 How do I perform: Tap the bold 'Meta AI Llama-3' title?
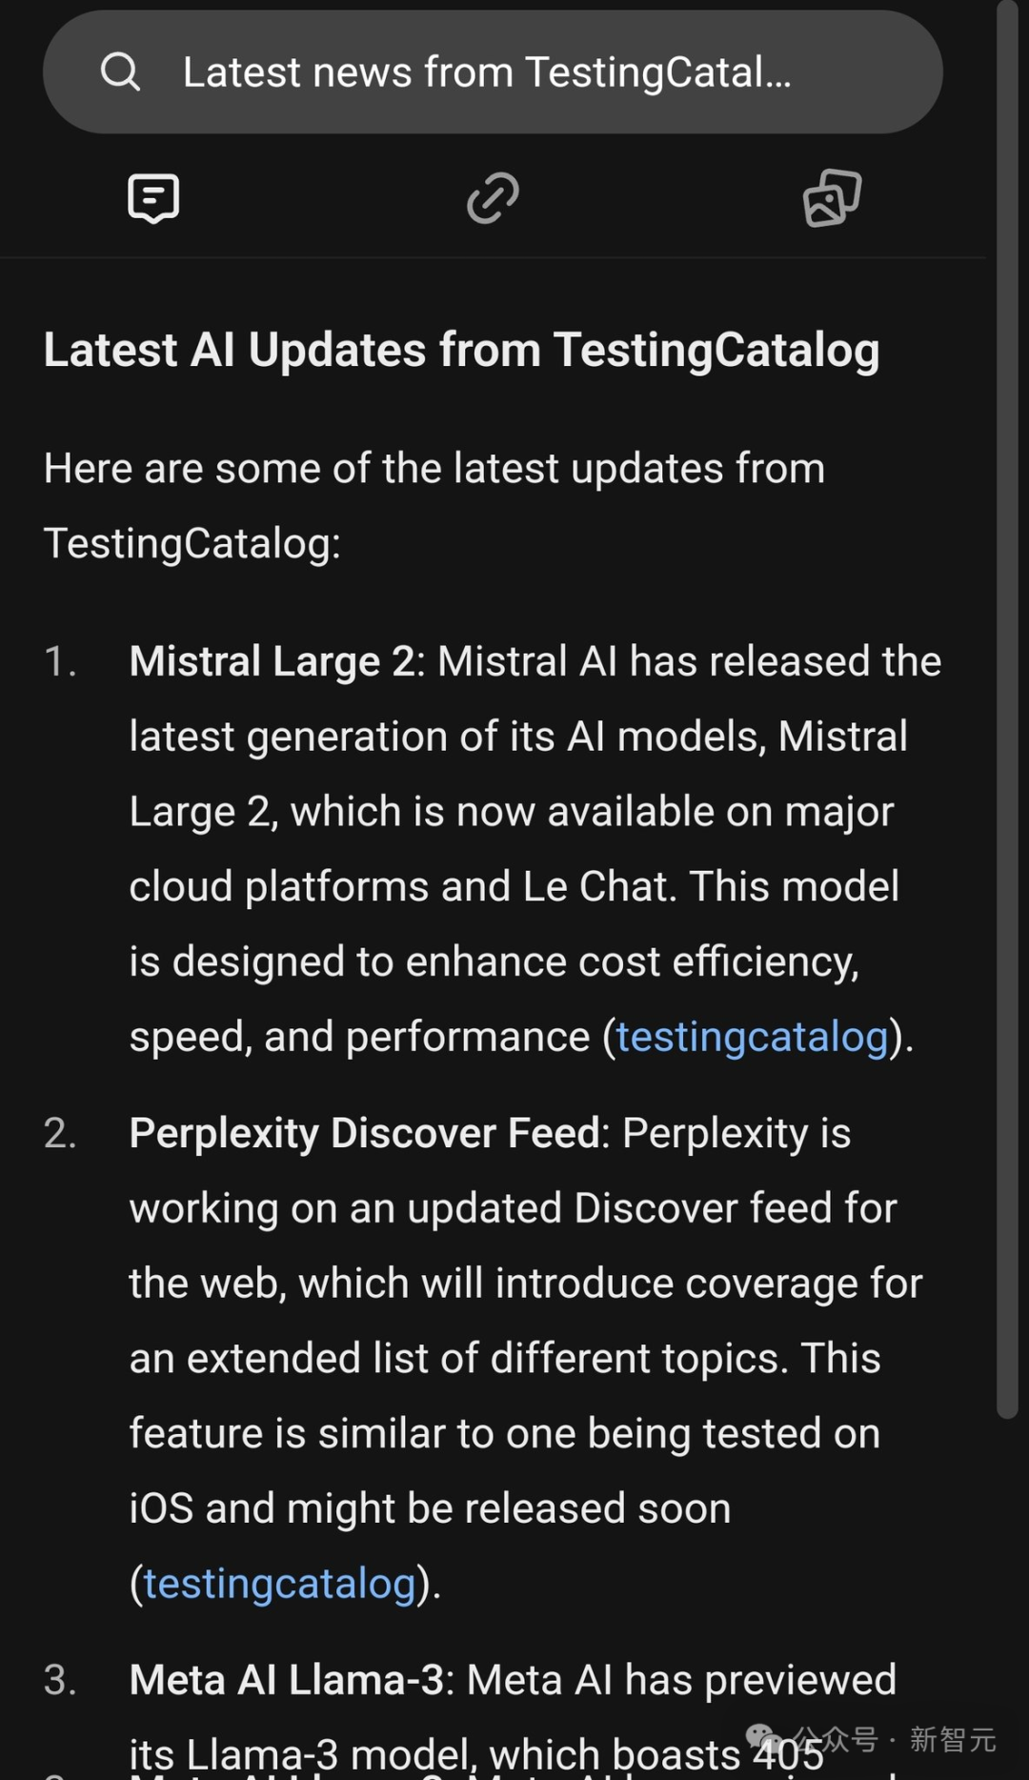point(286,1680)
